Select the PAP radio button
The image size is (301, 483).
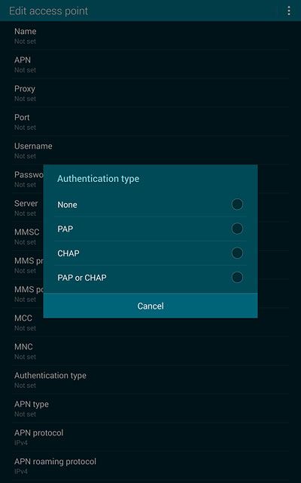click(237, 229)
